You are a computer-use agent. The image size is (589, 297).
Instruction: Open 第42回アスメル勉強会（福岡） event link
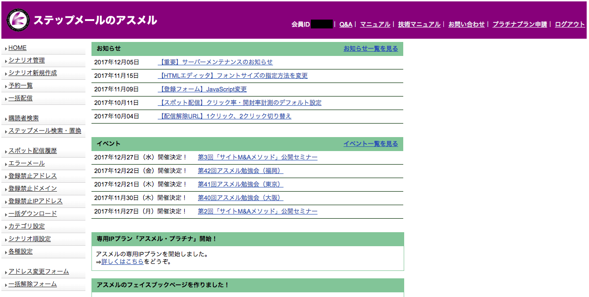[240, 171]
